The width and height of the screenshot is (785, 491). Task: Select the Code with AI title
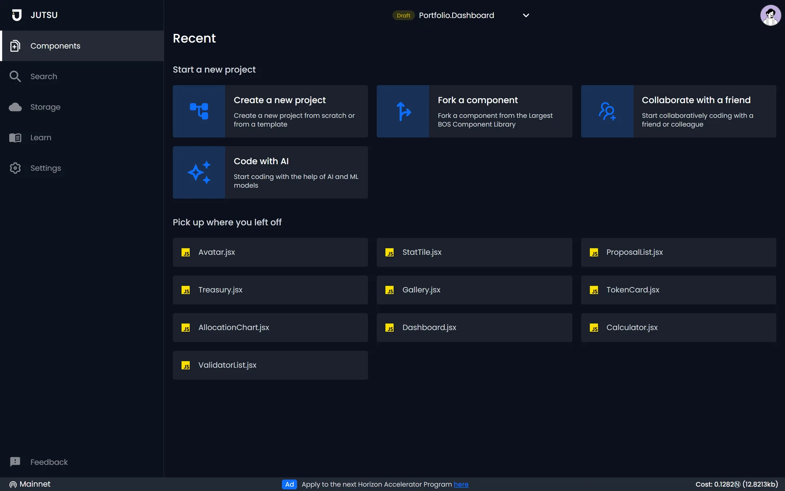(261, 161)
